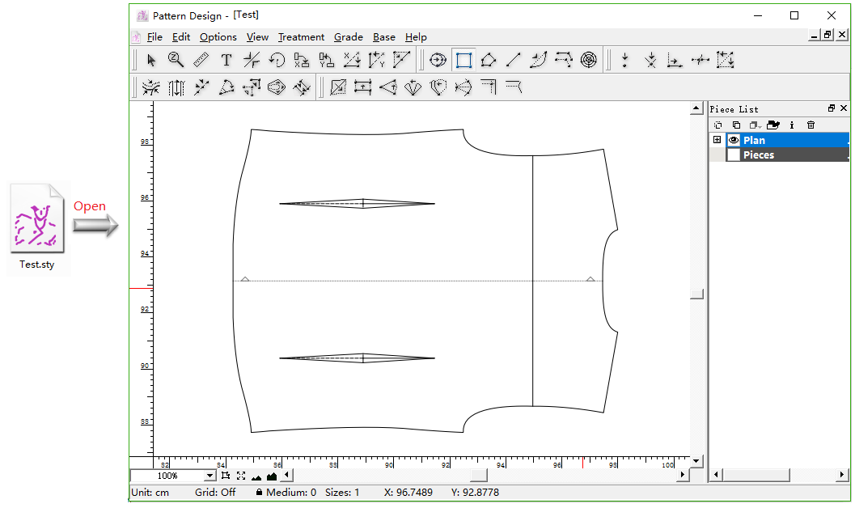Open the Treatment menu

click(x=301, y=37)
